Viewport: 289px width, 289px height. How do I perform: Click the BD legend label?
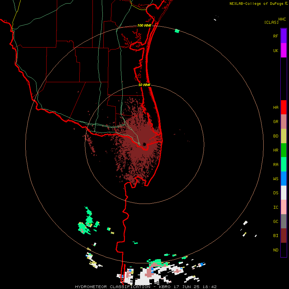click(276, 136)
